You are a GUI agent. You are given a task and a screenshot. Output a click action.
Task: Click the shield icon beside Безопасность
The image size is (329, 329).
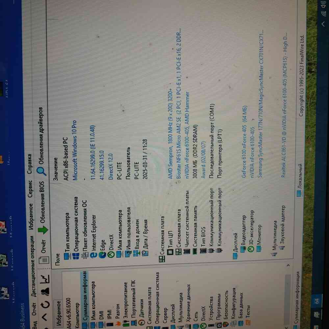point(226,324)
